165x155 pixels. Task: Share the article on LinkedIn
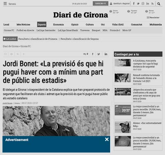coord(106,54)
